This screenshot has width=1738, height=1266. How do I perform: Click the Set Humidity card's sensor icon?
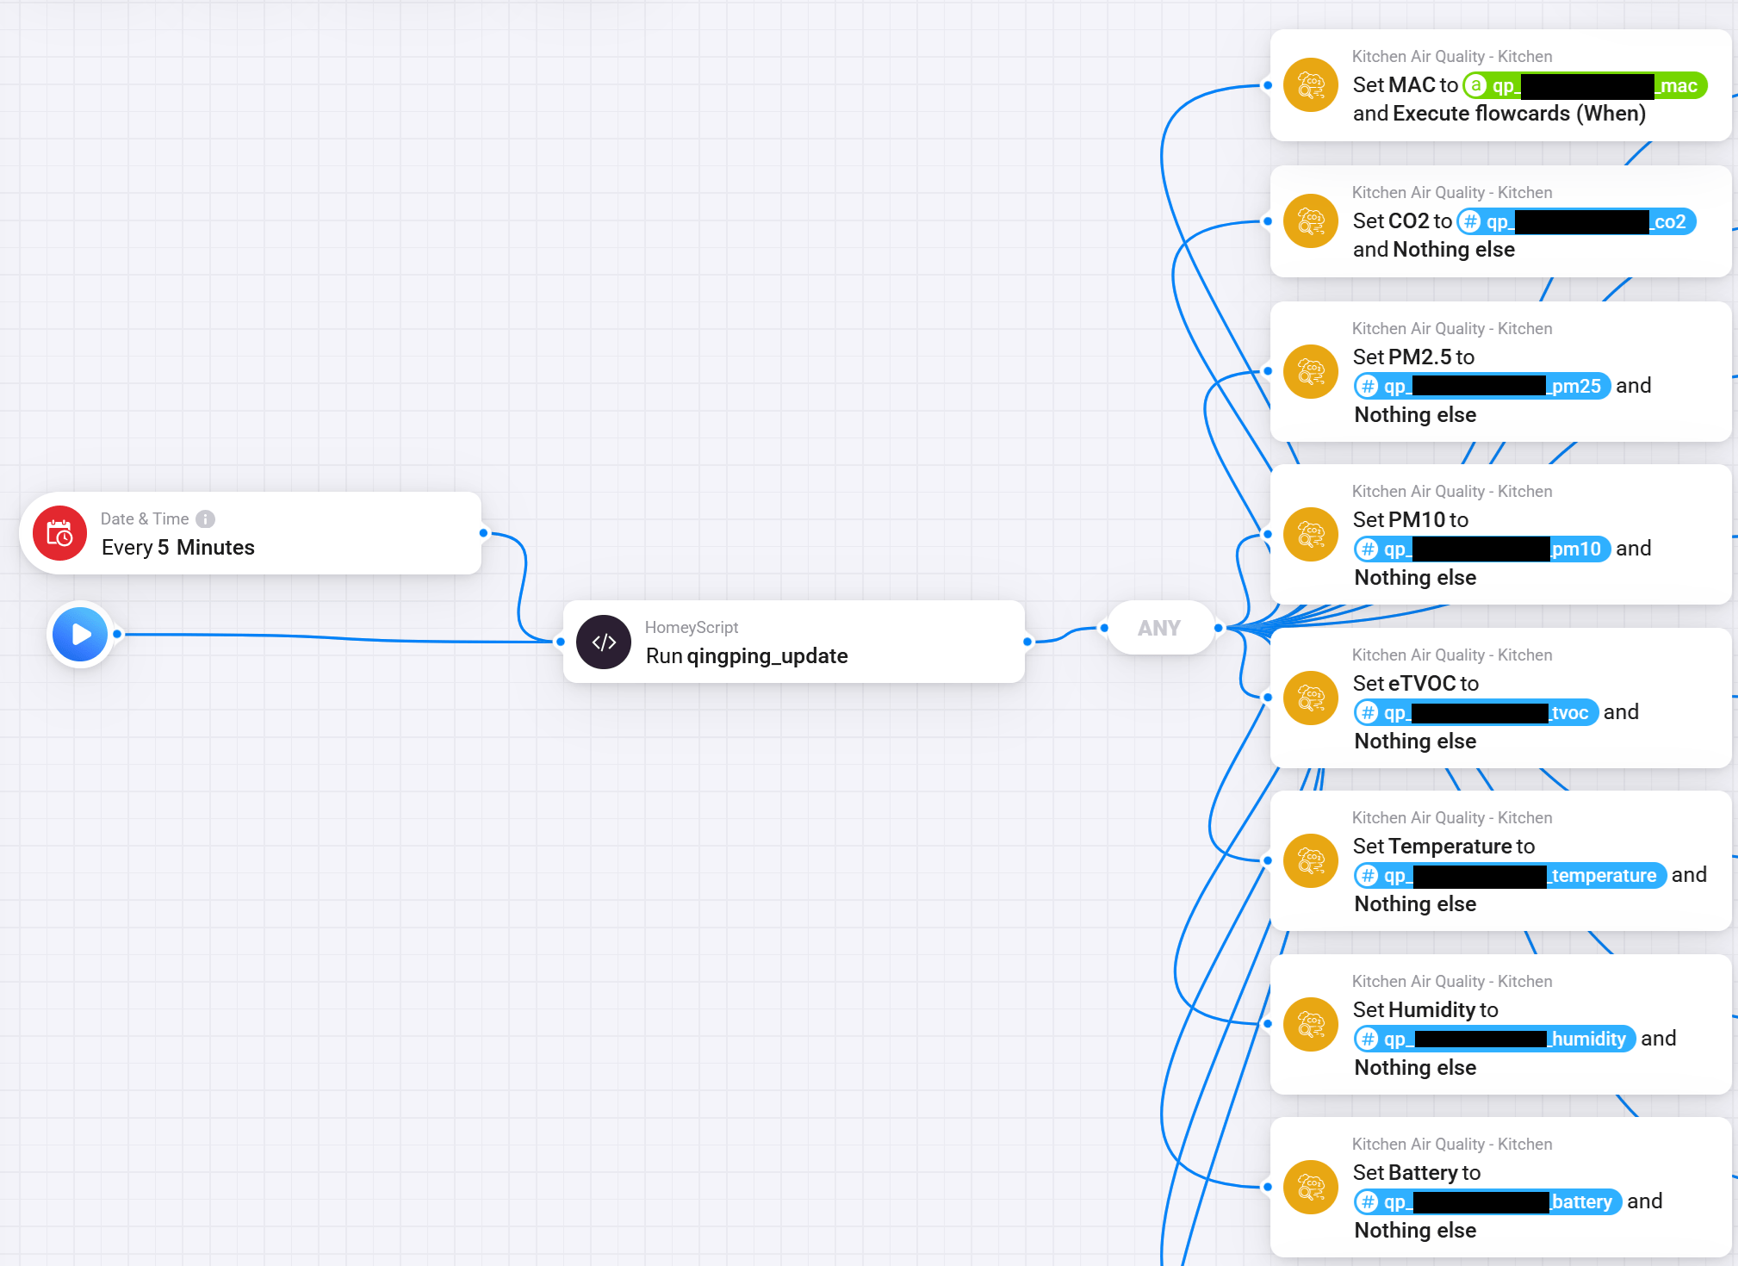tap(1310, 1024)
